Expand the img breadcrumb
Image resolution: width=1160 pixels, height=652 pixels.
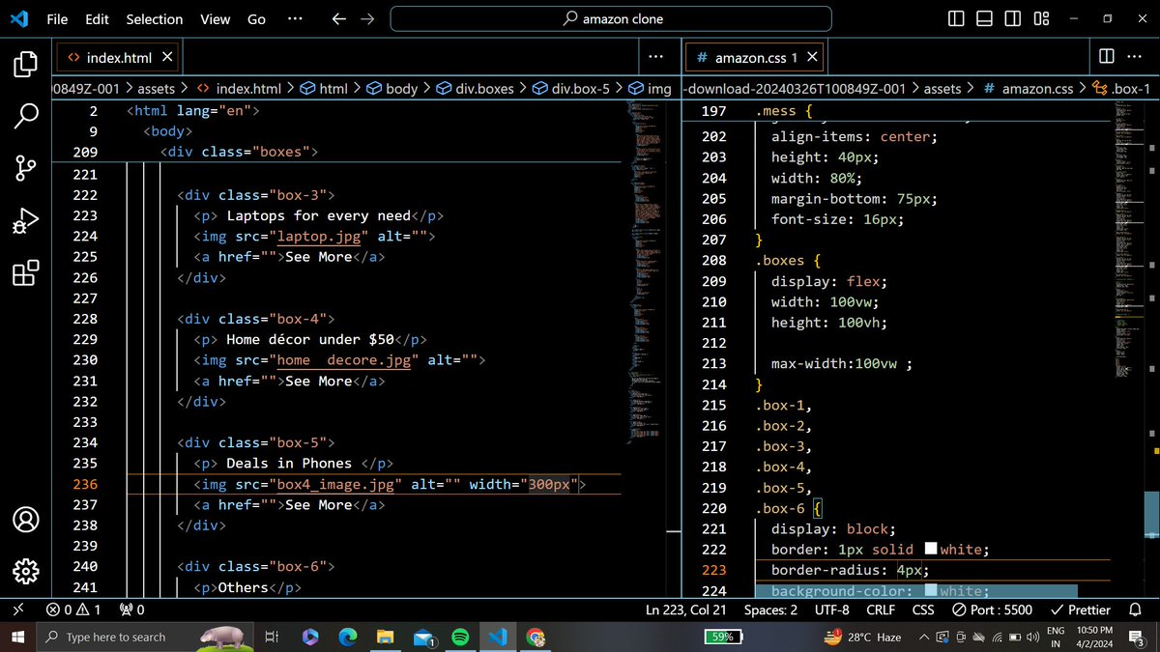651,88
